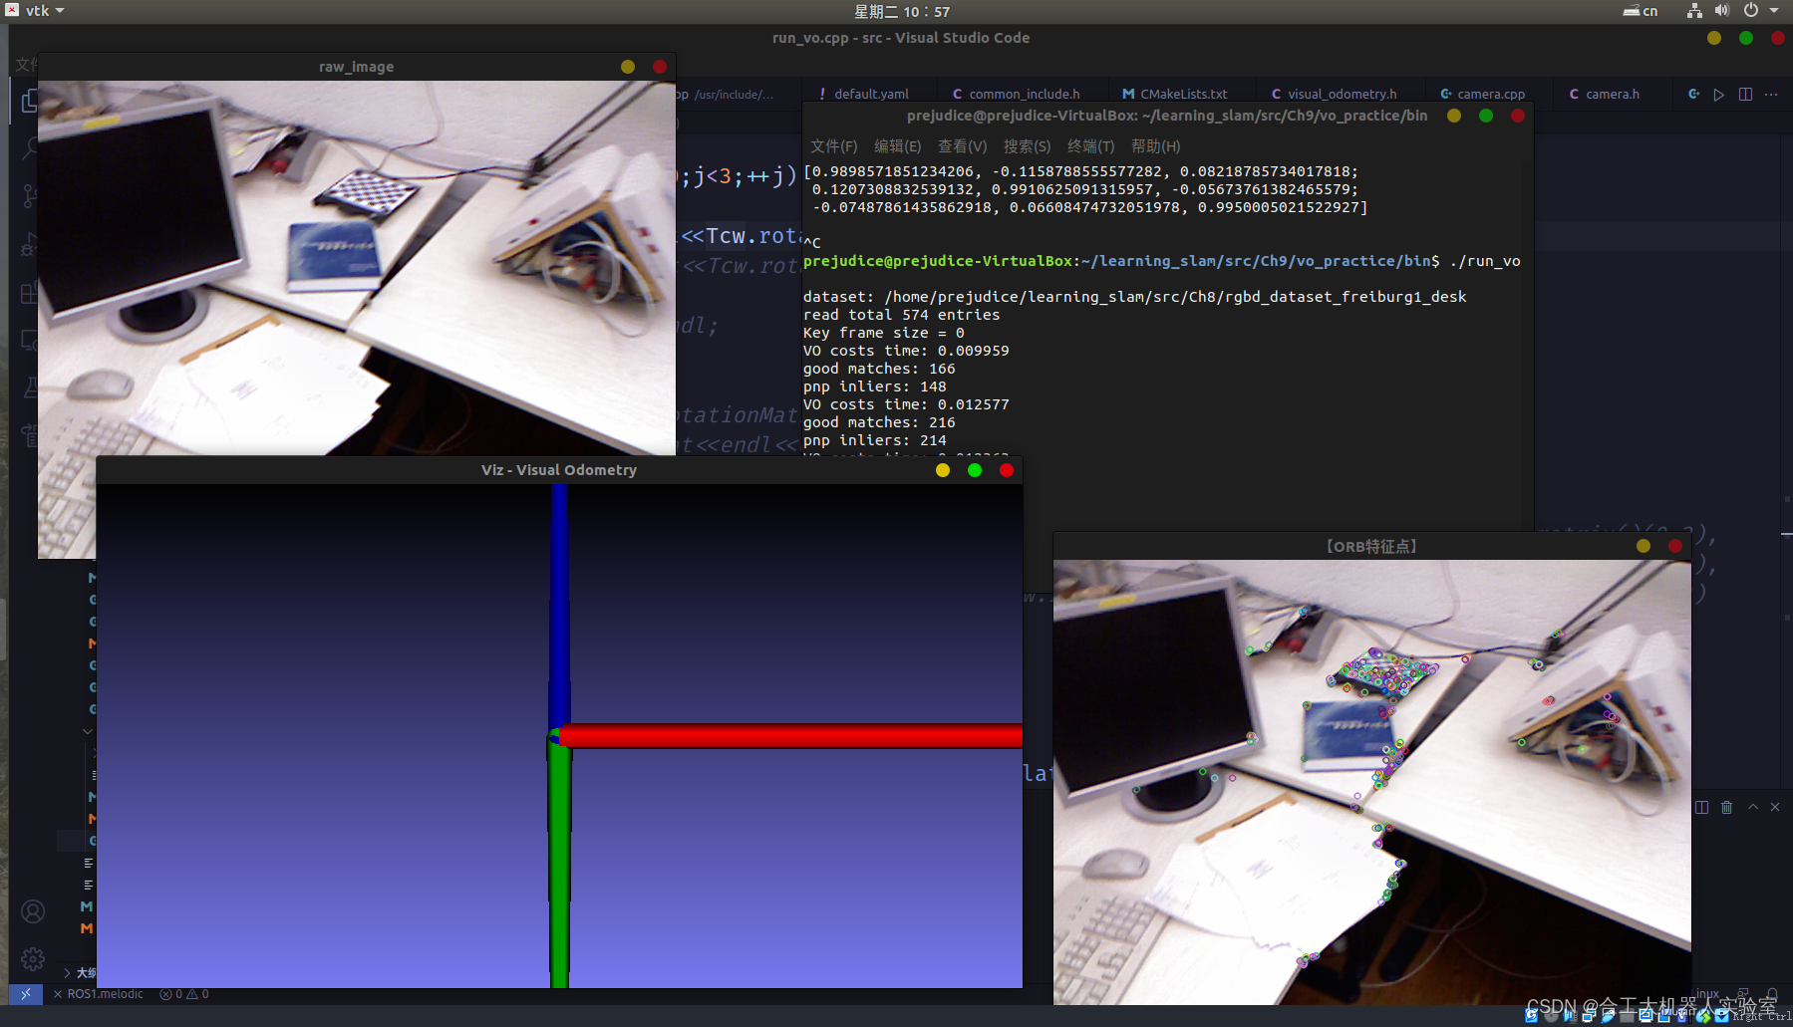The width and height of the screenshot is (1793, 1027).
Task: Expand the outline section in the sidebar
Action: (x=68, y=972)
